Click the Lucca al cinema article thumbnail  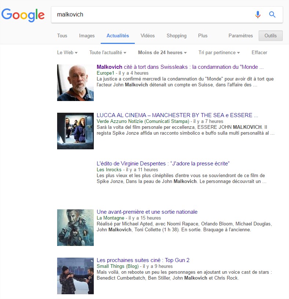(x=75, y=131)
